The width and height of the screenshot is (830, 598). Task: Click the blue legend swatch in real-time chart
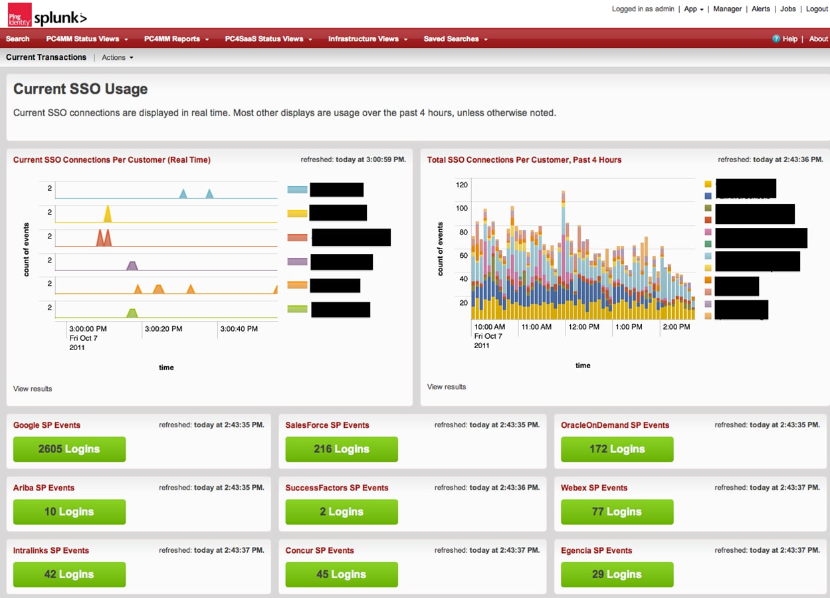[297, 189]
